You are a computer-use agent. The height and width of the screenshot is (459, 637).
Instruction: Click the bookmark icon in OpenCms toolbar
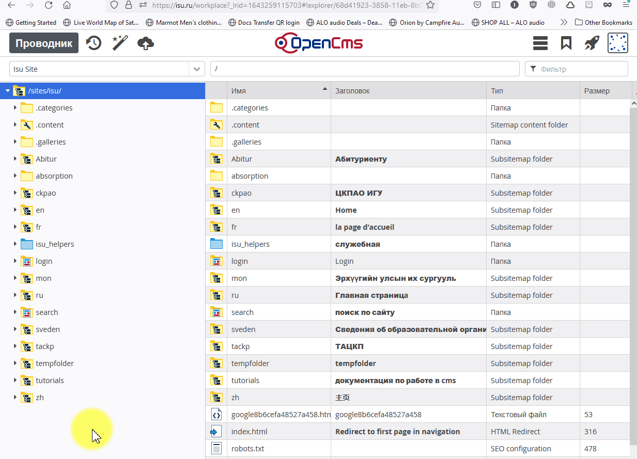tap(566, 43)
